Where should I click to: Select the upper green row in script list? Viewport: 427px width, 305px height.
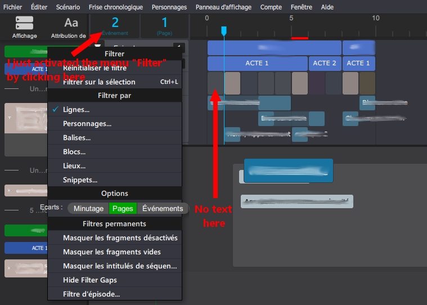click(x=26, y=51)
